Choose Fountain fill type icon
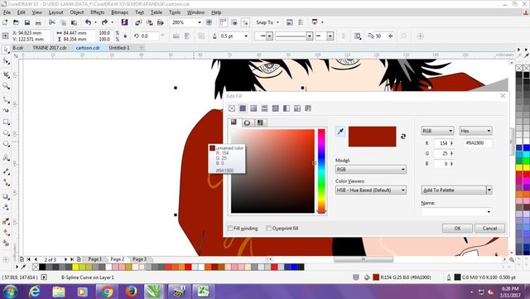530x299 pixels. click(253, 109)
